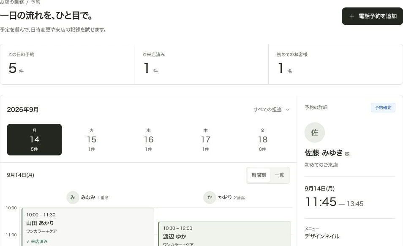Click the chevron next to すべての担当
The height and width of the screenshot is (246, 403).
pyautogui.click(x=288, y=110)
